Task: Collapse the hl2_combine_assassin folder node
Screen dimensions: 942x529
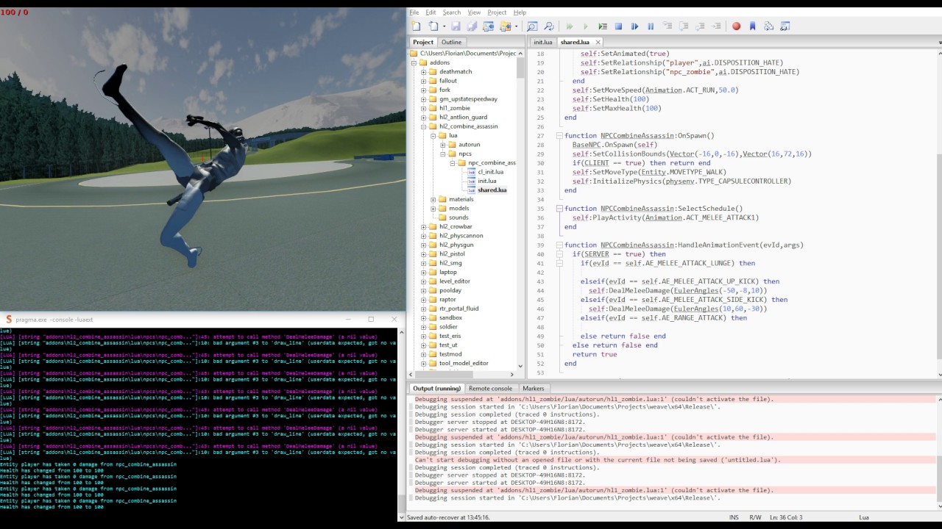Action: pos(423,126)
